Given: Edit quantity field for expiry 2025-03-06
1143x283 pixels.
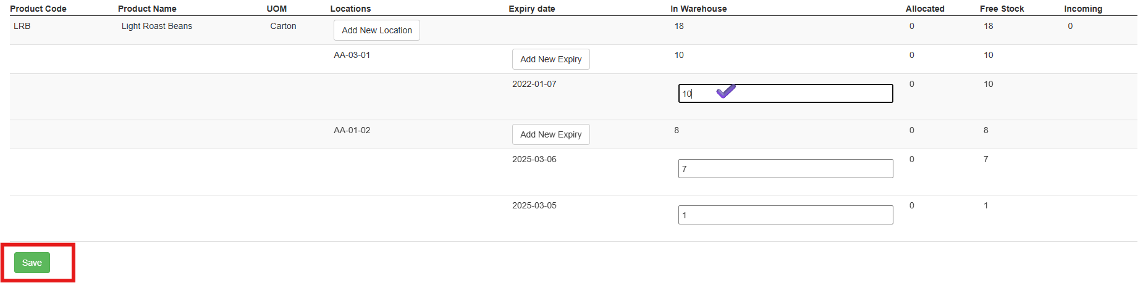Looking at the screenshot, I should tap(785, 169).
